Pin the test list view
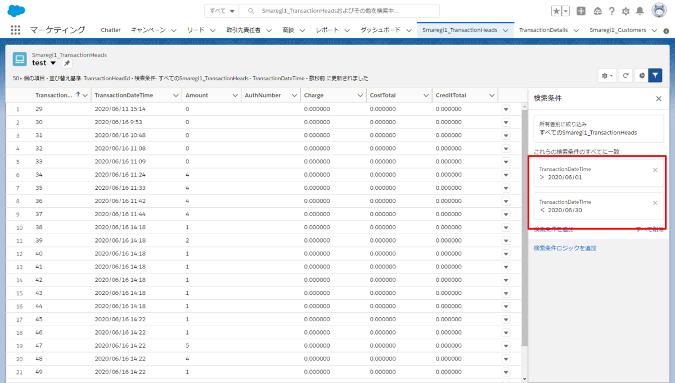 pyautogui.click(x=67, y=63)
